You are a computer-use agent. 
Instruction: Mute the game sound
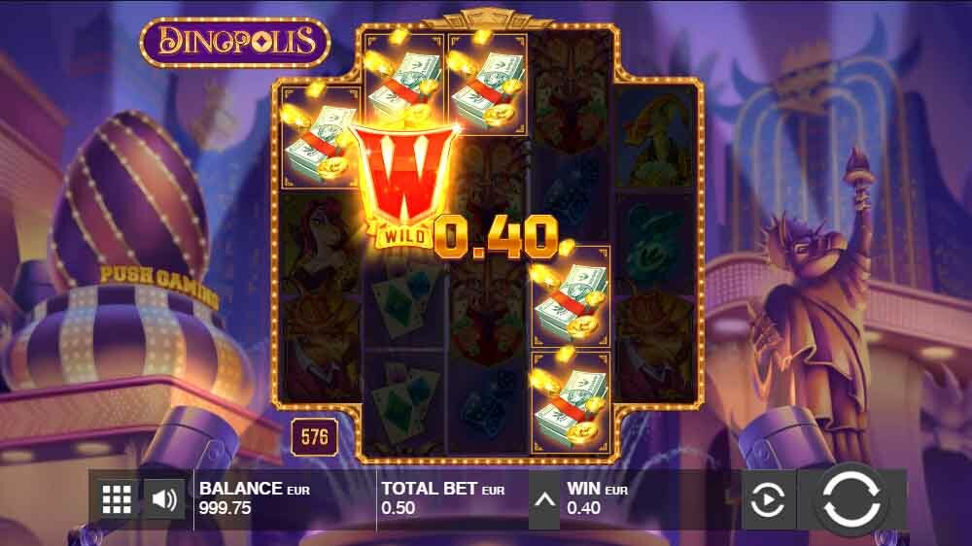pyautogui.click(x=164, y=499)
